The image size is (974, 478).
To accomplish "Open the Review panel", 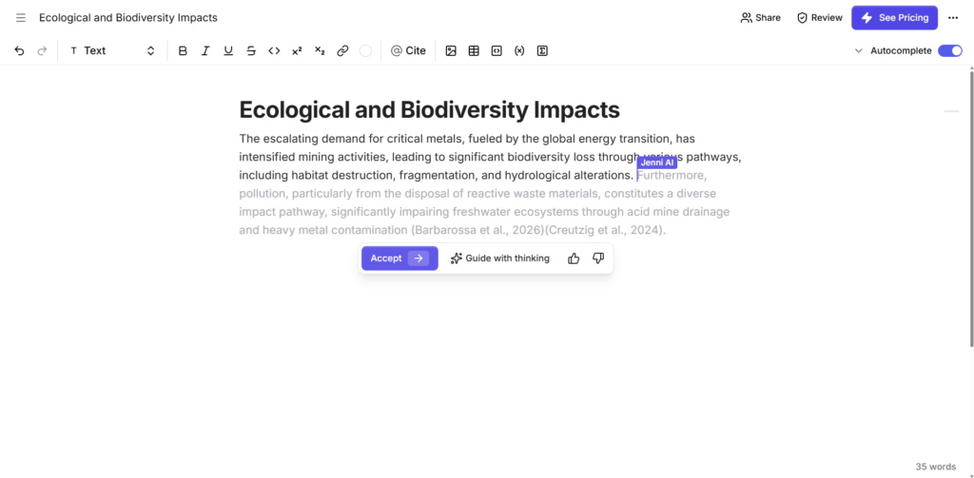I will pos(819,17).
